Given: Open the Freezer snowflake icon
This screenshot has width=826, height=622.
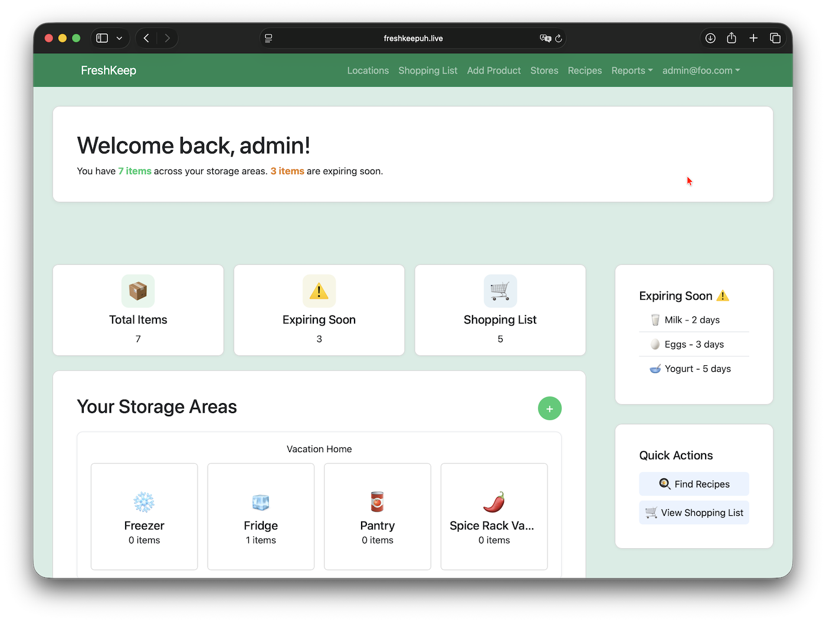Looking at the screenshot, I should coord(144,502).
